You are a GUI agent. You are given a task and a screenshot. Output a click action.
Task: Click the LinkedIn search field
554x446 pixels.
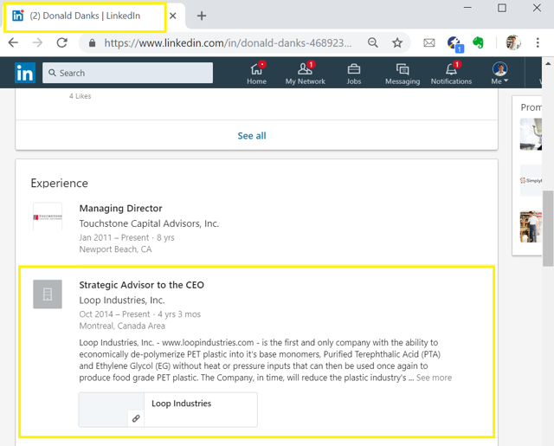(x=127, y=73)
